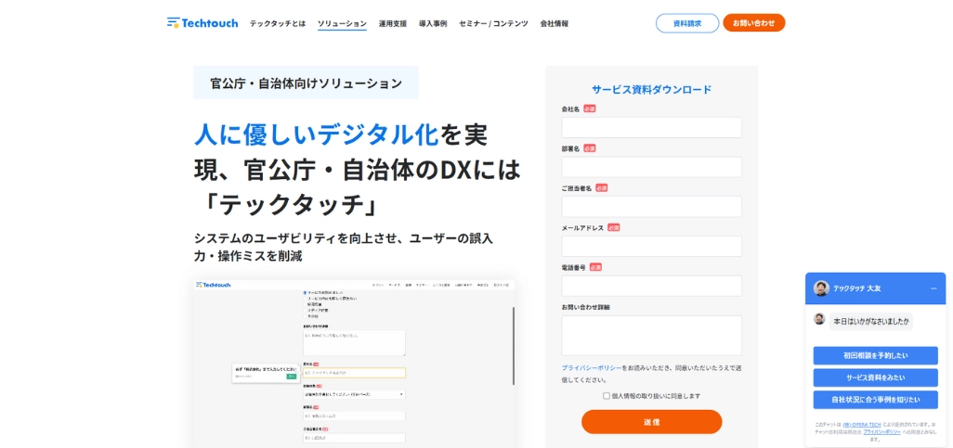Click the 官公庁・自治体向けソリューション label
The image size is (953, 448).
coord(306,83)
